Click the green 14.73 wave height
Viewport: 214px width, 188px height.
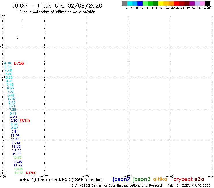(x=19, y=173)
